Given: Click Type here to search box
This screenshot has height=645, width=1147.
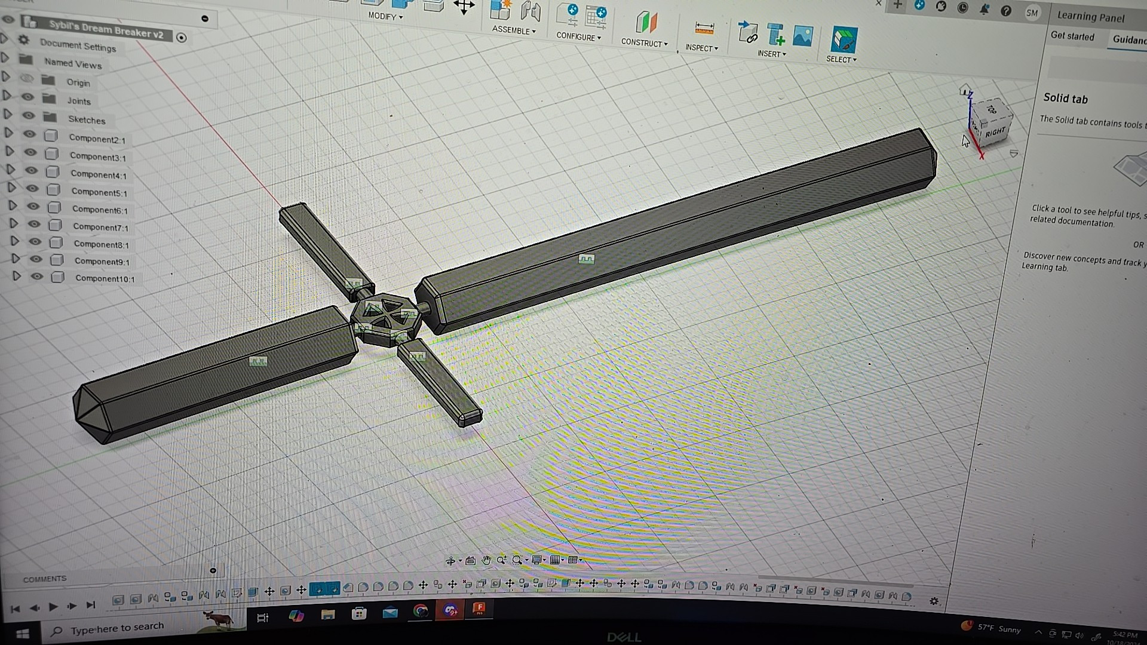Looking at the screenshot, I should [117, 628].
